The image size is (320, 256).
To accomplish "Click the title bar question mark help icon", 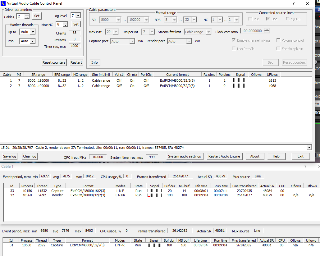I will pos(294,3).
